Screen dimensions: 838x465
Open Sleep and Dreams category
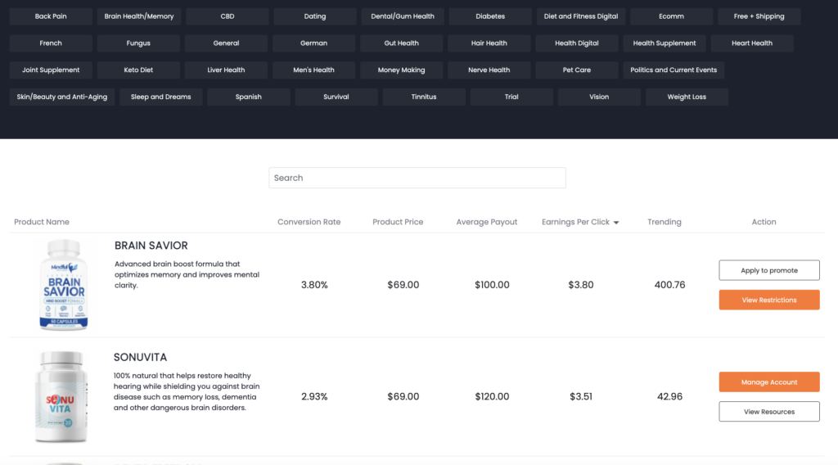point(161,97)
